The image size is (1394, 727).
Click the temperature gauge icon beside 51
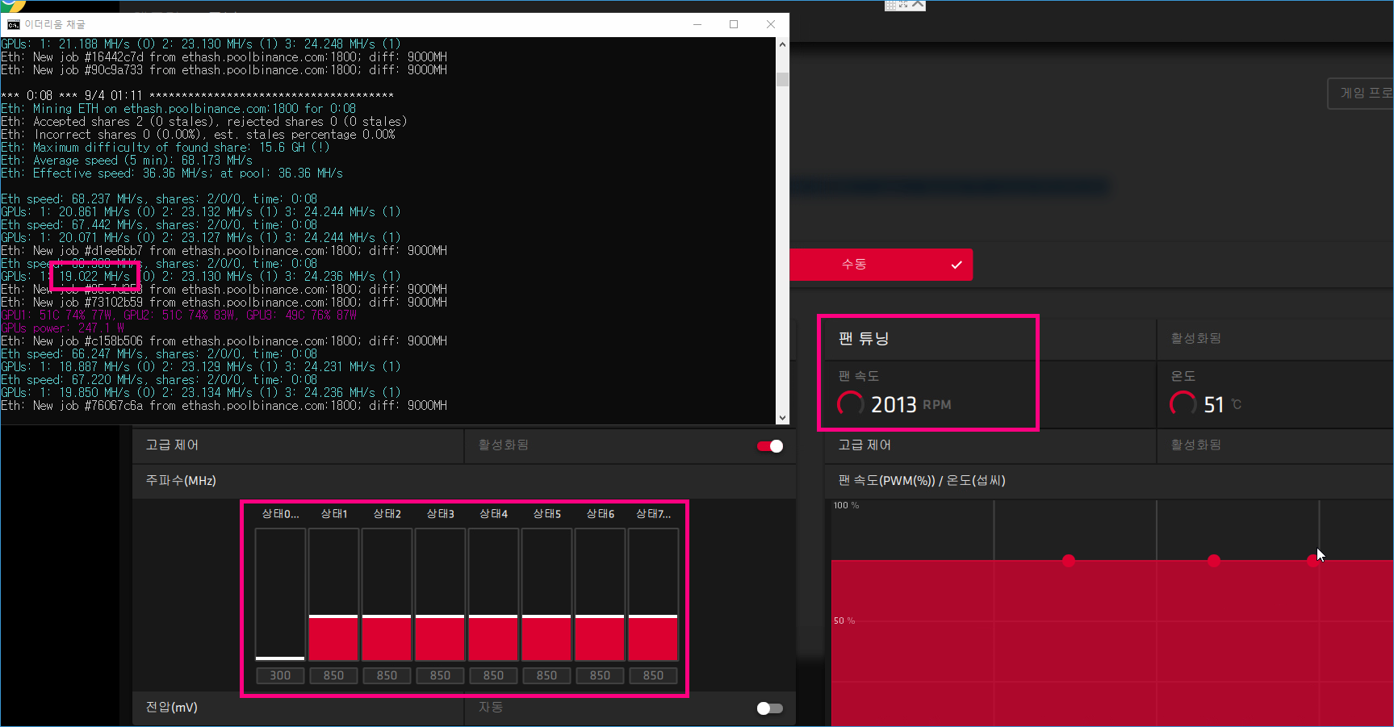coord(1183,403)
